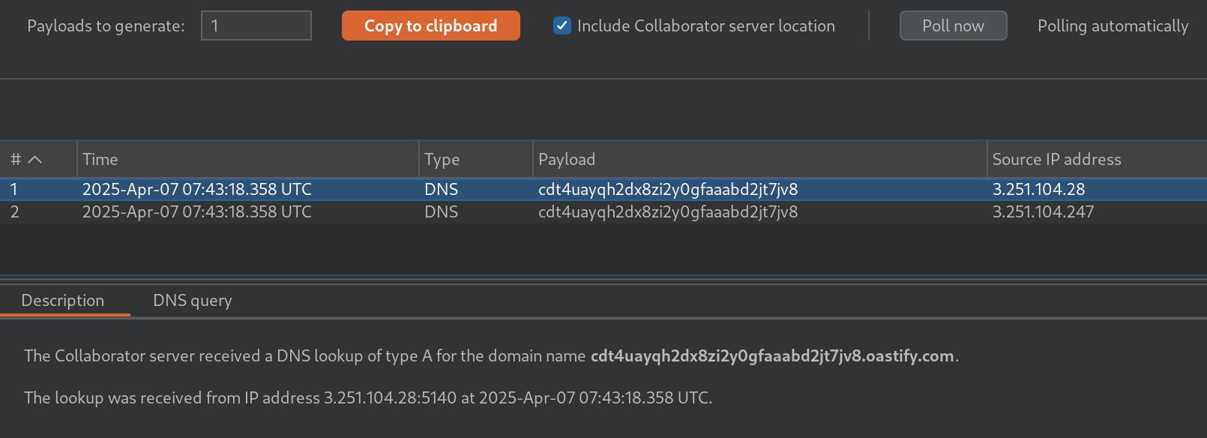Click the divider above the Description pane
Screen dimensions: 1207x438
click(x=603, y=279)
